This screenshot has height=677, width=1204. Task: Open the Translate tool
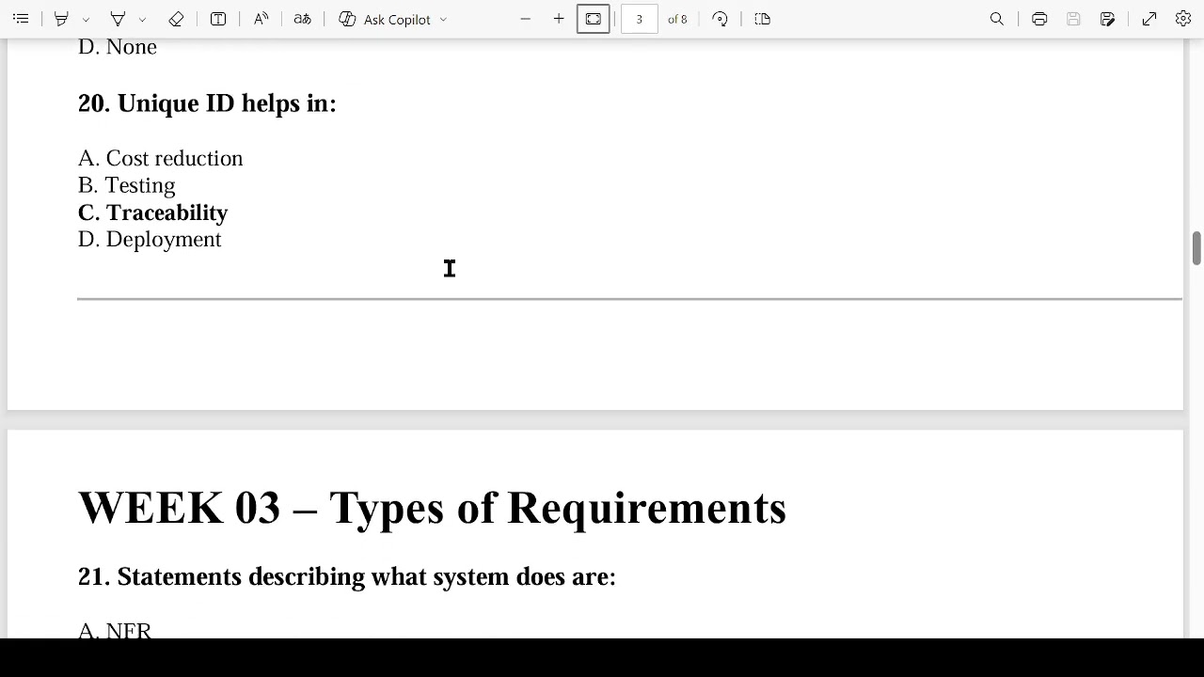point(302,19)
